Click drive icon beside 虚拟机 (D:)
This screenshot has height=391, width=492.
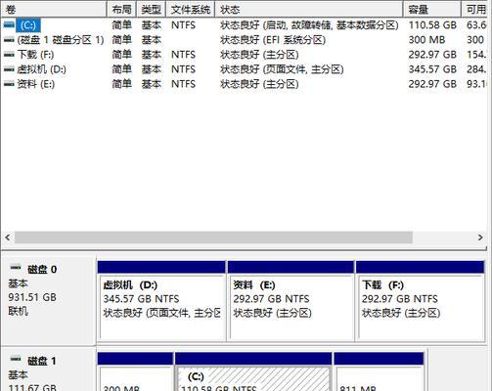pyautogui.click(x=9, y=69)
